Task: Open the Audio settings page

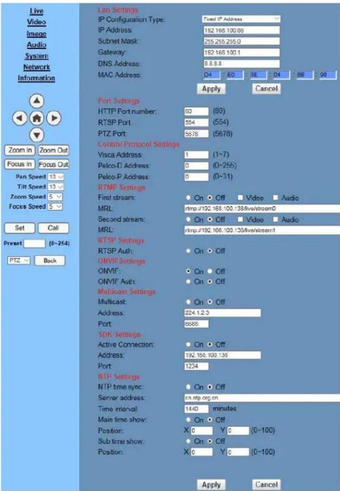Action: 37,45
